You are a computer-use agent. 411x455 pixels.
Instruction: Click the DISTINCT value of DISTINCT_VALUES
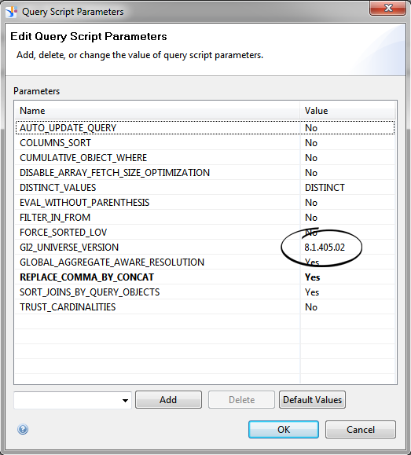(325, 188)
